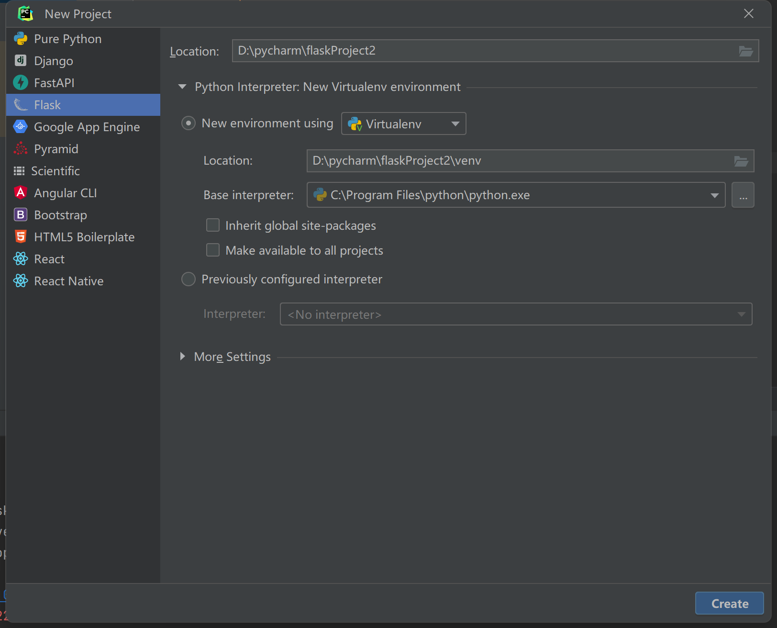
Task: Click the ellipsis button beside Base interpreter
Action: click(x=743, y=195)
